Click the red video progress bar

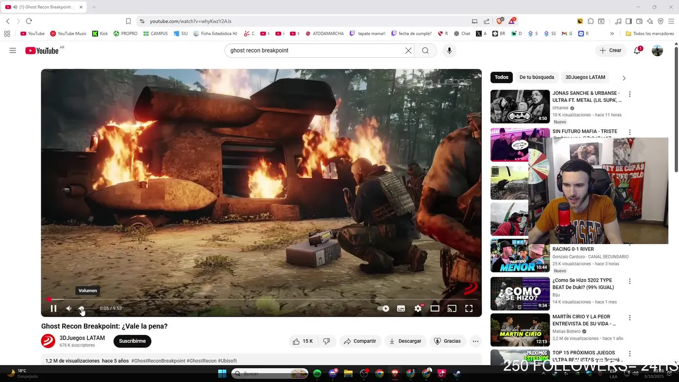pos(261,299)
